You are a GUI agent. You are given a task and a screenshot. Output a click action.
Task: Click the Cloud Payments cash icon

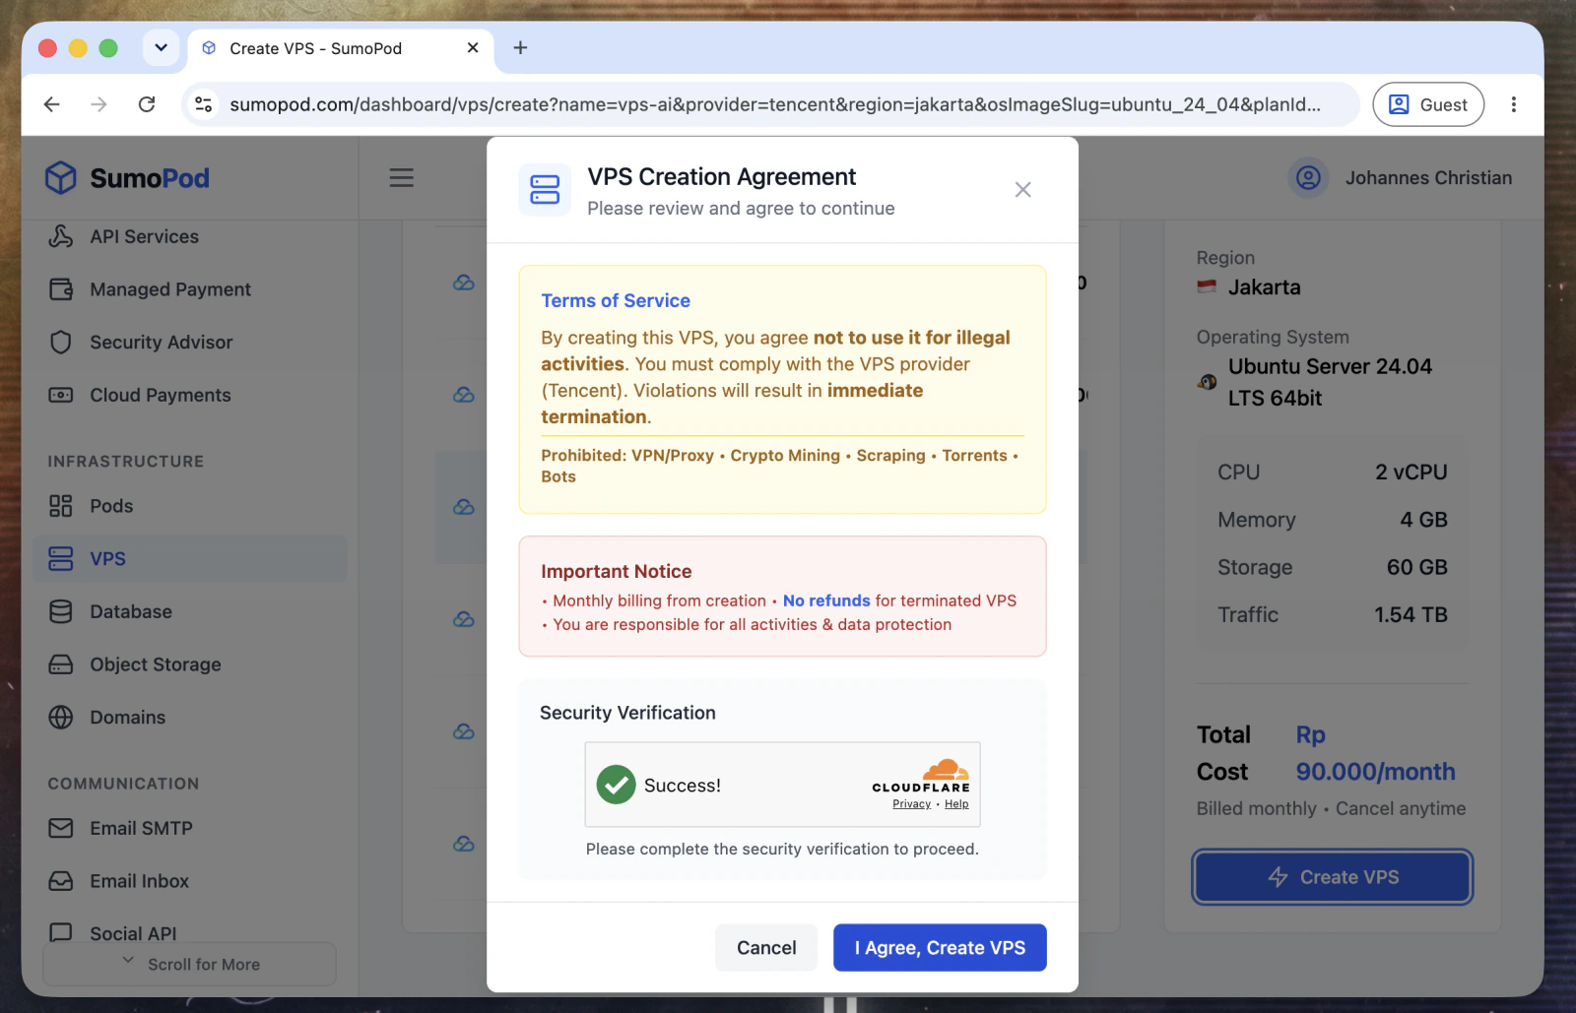click(x=61, y=395)
